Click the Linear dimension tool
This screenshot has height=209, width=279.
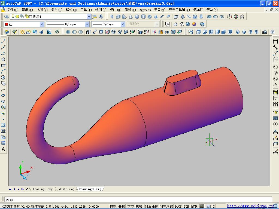[x=275, y=42]
